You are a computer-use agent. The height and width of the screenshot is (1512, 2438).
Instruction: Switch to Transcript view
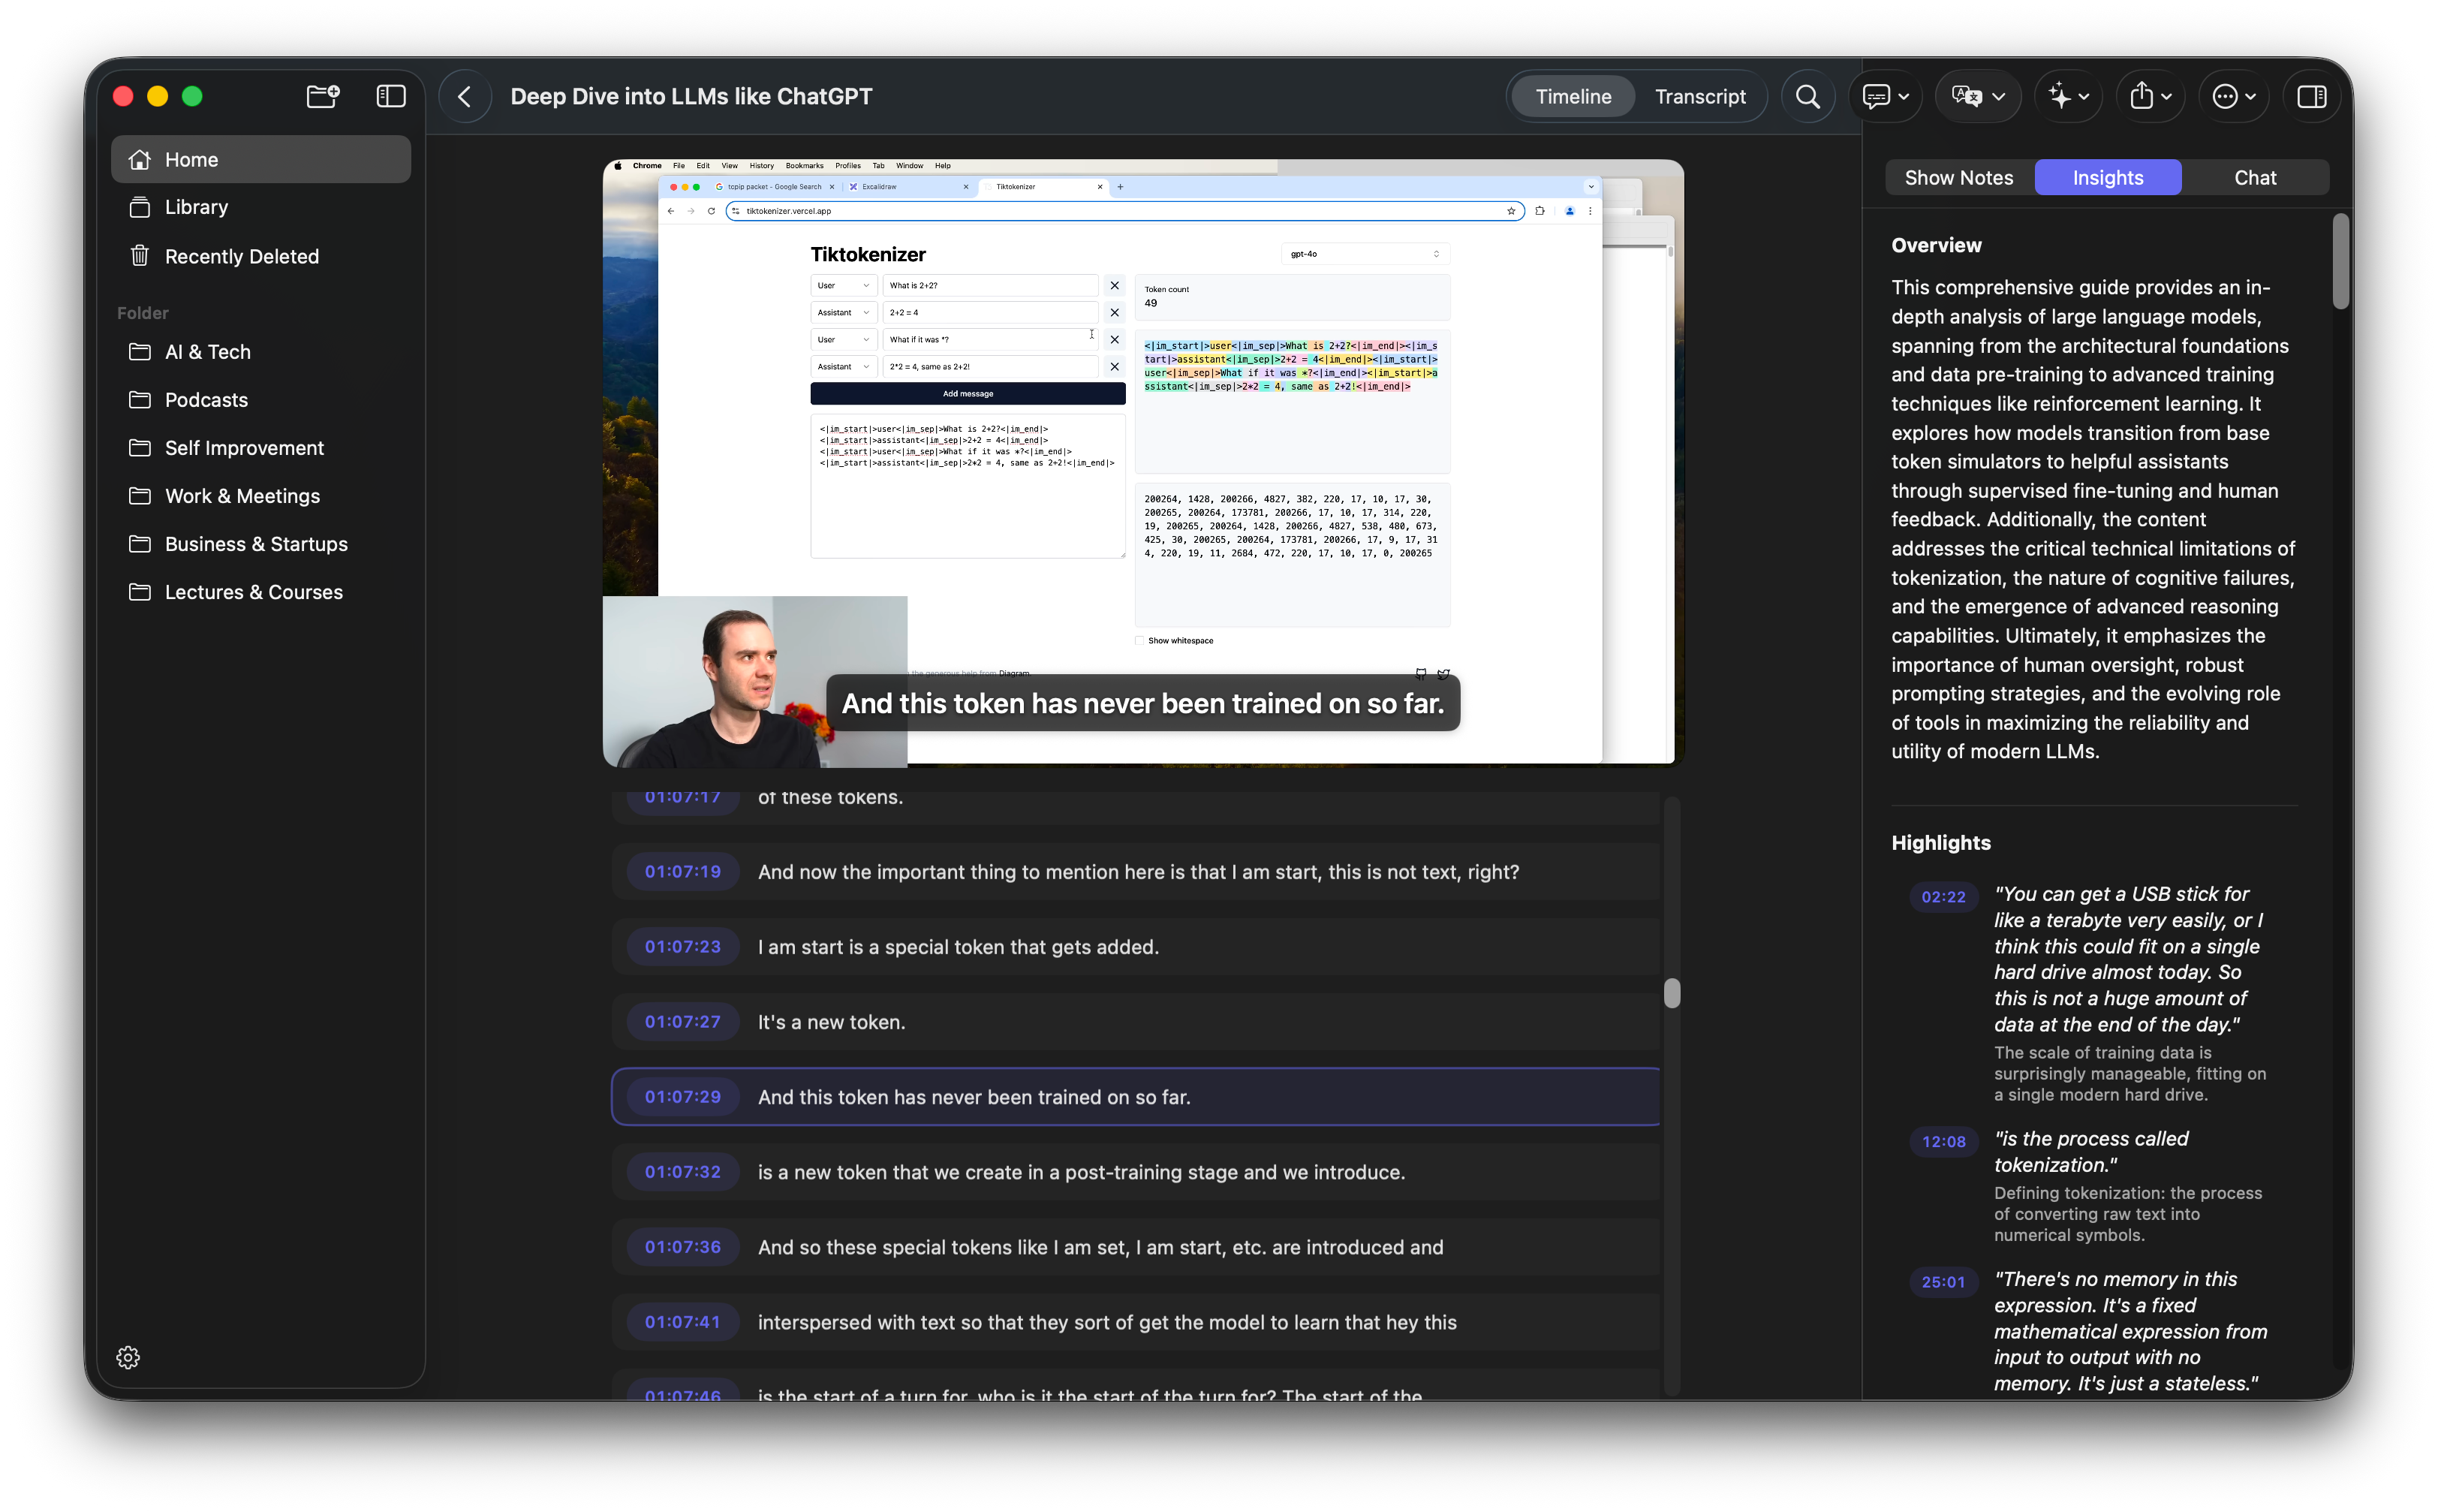[x=1699, y=96]
